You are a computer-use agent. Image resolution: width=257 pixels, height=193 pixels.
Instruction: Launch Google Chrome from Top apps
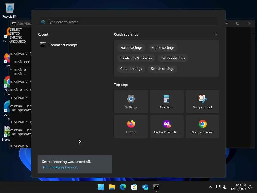(x=202, y=127)
